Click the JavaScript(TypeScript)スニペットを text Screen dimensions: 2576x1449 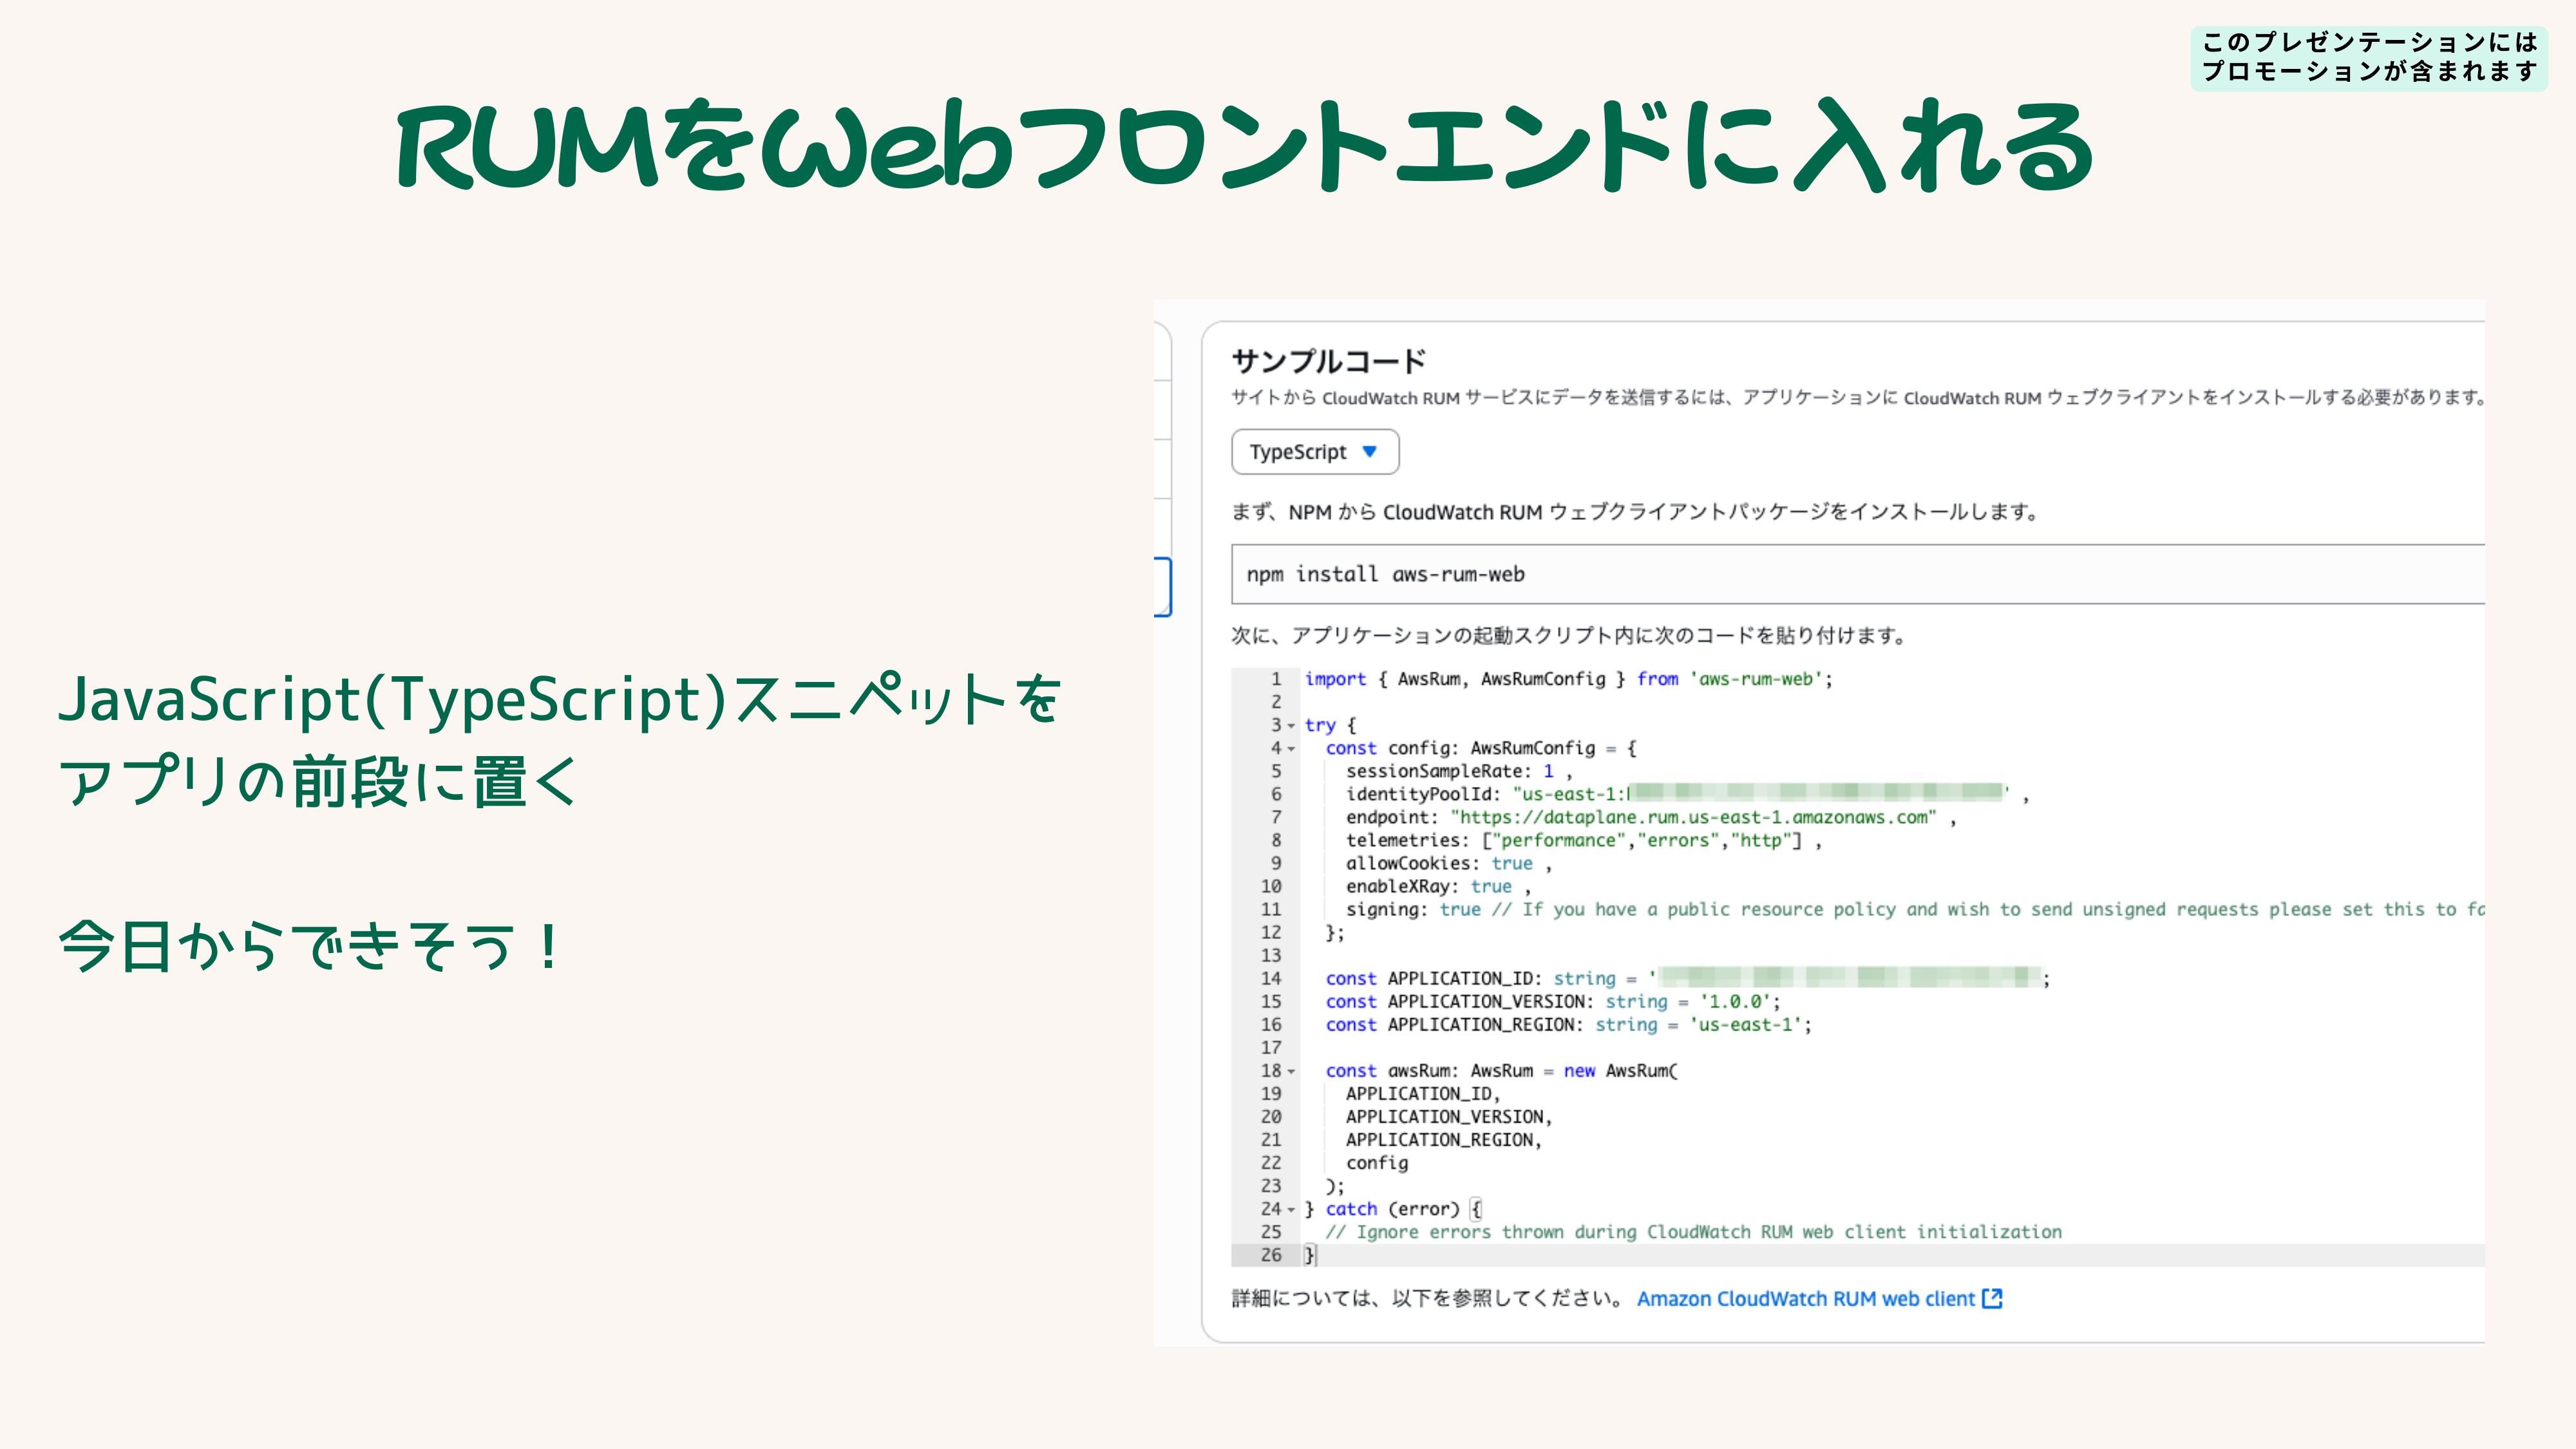[x=560, y=699]
